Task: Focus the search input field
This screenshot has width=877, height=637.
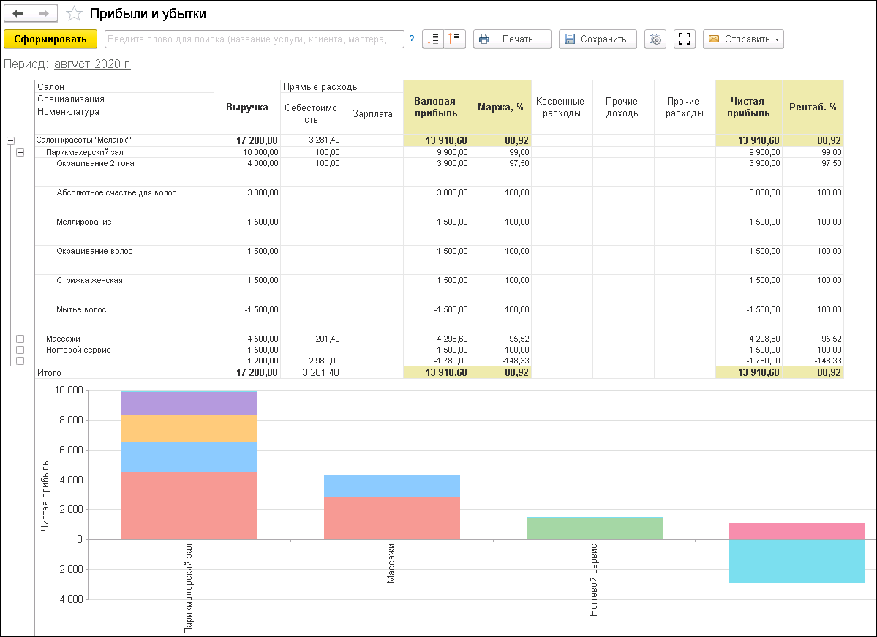Action: point(255,39)
